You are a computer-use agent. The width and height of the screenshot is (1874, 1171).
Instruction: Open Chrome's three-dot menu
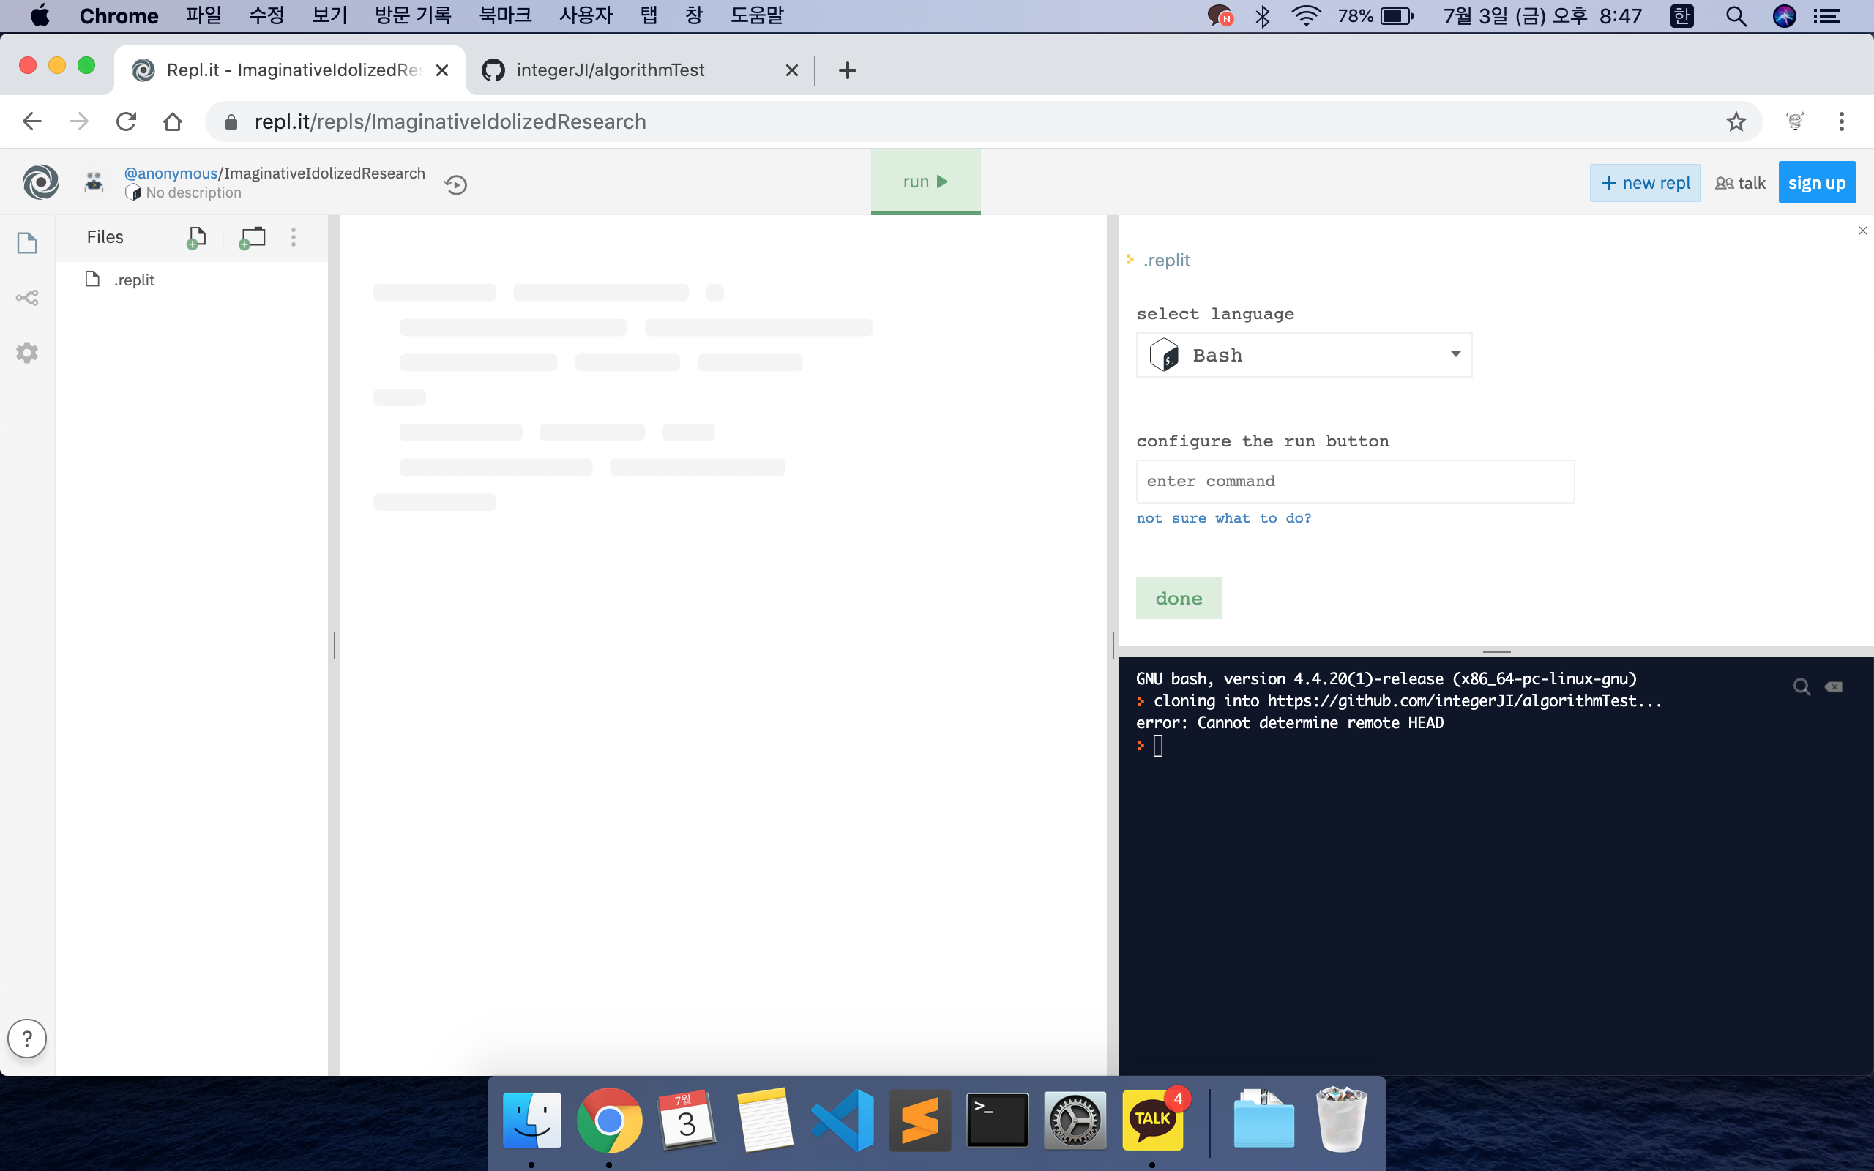coord(1841,121)
